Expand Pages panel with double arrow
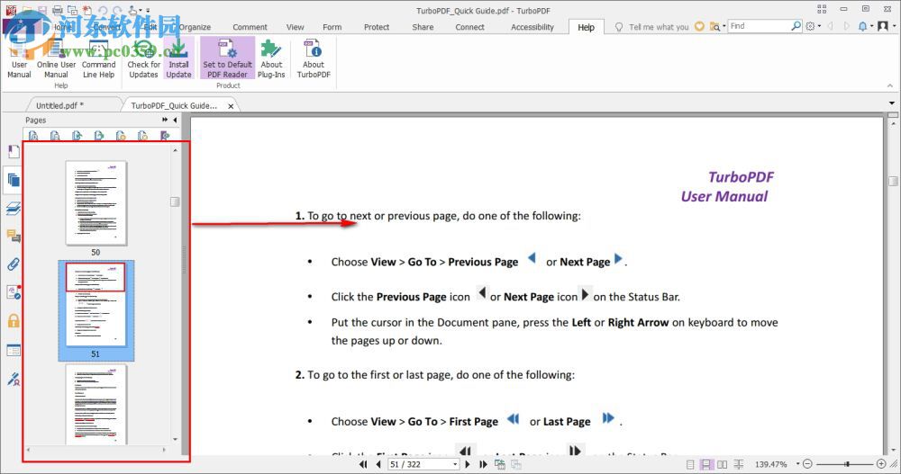901x474 pixels. [165, 120]
